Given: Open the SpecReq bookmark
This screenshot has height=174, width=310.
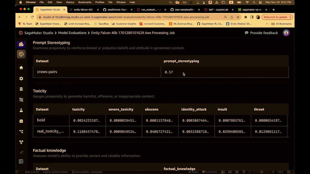Looking at the screenshot, I should point(101,24).
